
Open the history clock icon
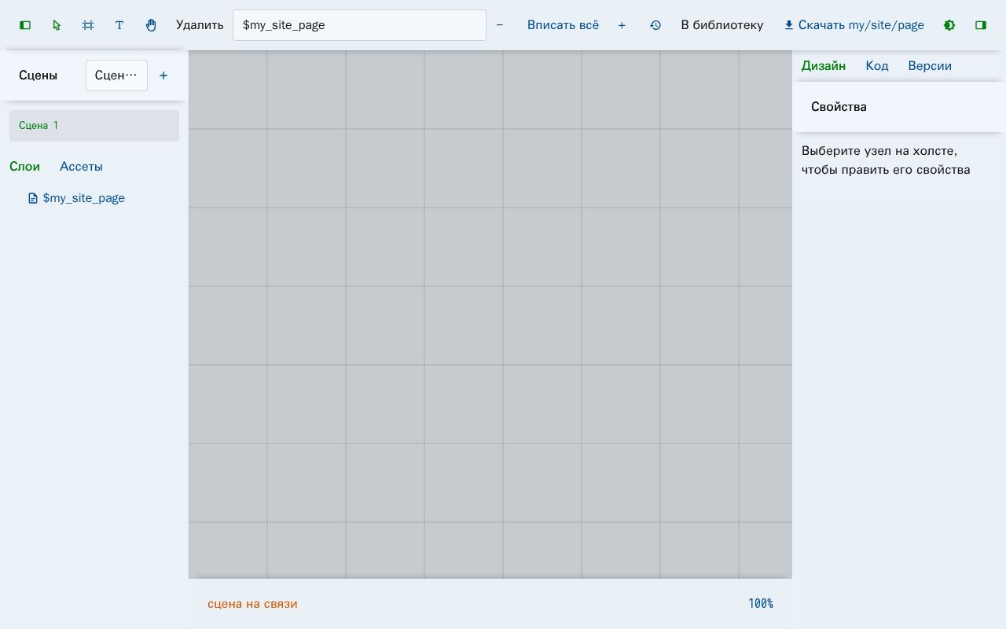pos(655,25)
